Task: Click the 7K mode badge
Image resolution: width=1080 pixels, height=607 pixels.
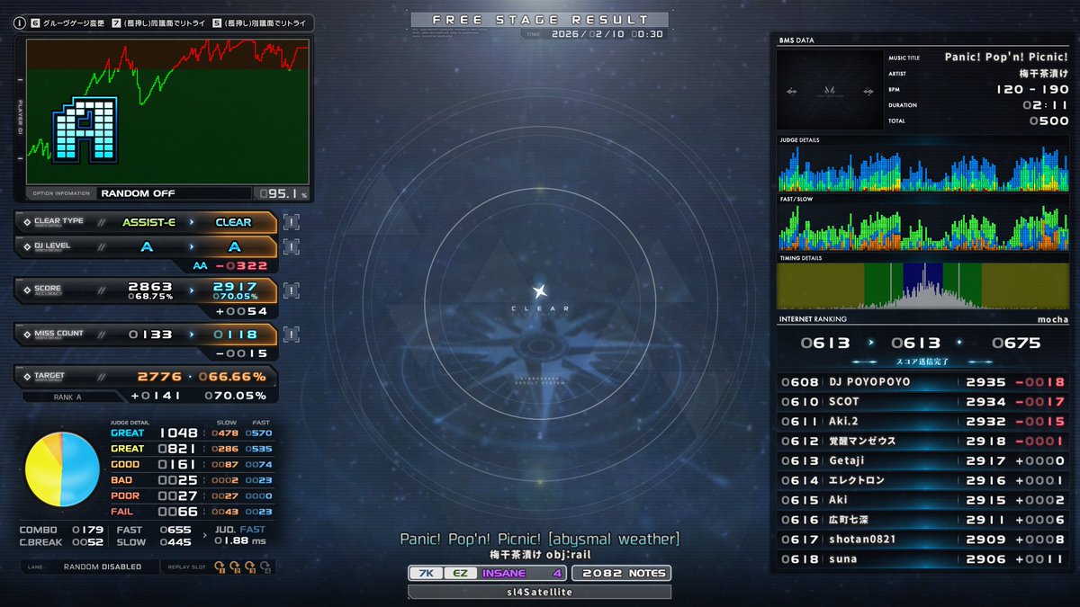Action: click(425, 573)
